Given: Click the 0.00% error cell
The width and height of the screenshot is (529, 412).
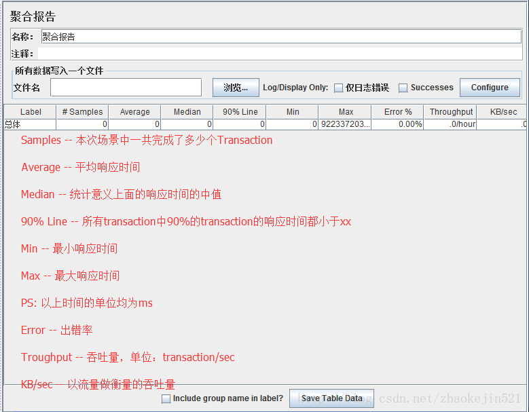Looking at the screenshot, I should (398, 124).
